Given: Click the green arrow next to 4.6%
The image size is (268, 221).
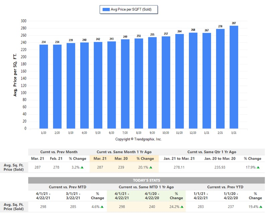Looking at the screenshot, I should [102, 207].
